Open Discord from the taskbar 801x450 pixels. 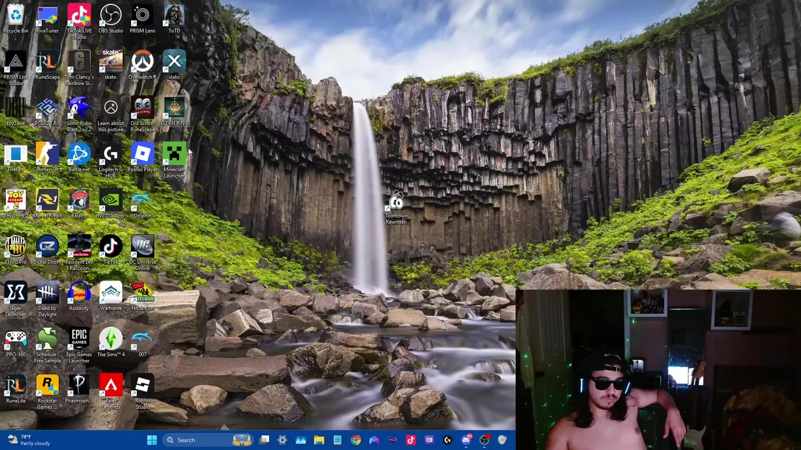[x=466, y=440]
